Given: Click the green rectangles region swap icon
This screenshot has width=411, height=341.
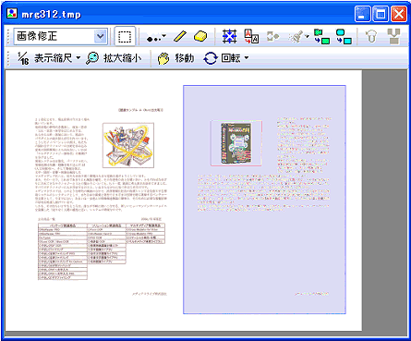Looking at the screenshot, I should 321,36.
